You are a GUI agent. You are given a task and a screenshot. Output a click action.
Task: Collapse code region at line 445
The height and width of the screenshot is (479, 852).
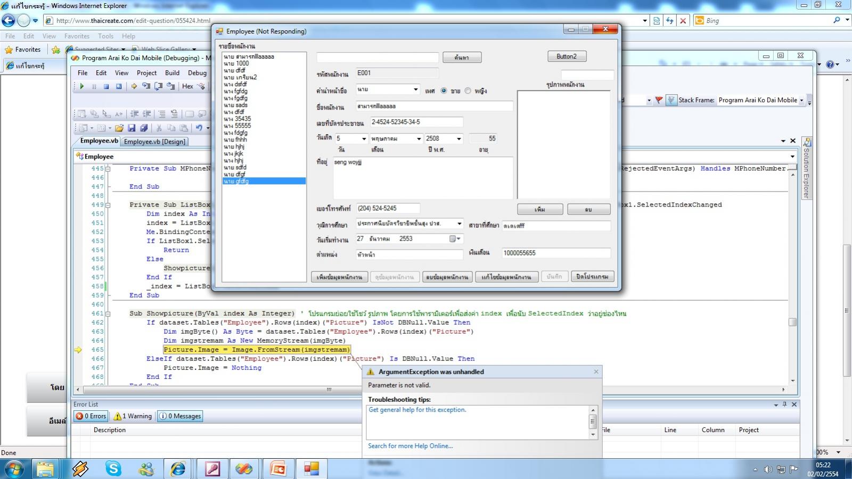coord(108,169)
